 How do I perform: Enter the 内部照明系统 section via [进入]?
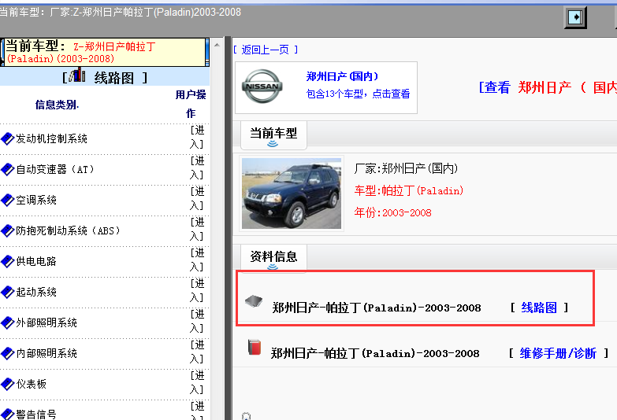pos(197,352)
